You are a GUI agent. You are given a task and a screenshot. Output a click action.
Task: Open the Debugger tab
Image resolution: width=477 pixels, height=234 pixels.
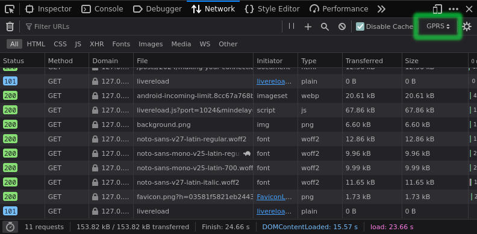point(158,9)
